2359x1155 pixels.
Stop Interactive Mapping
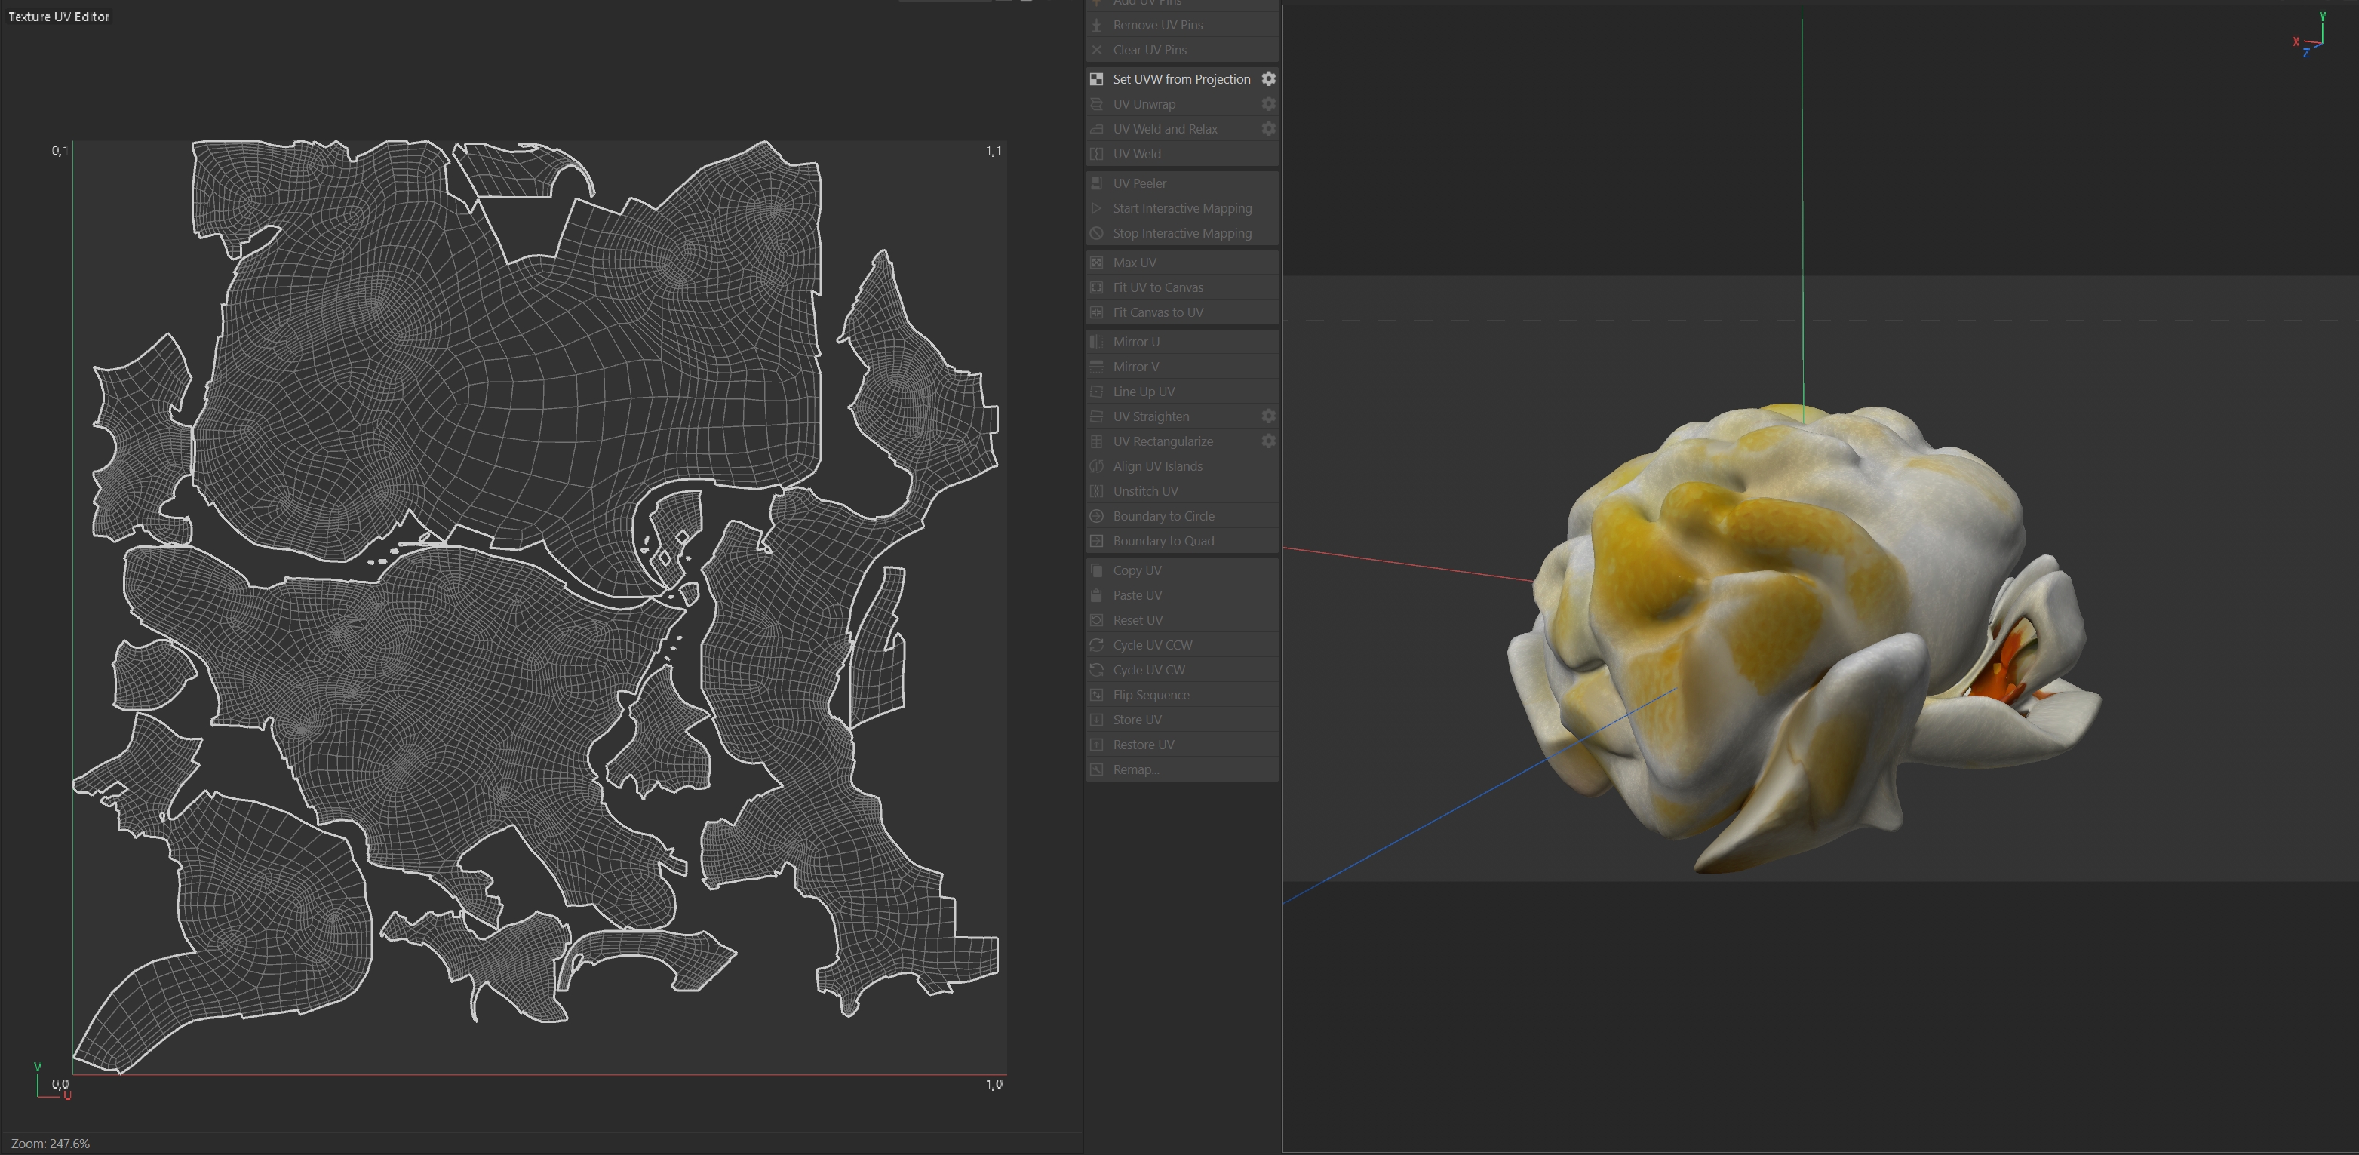pos(1181,232)
